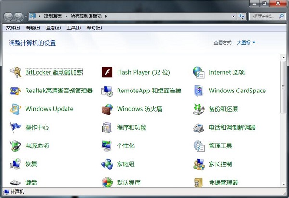Click the 默认程序 icon

(x=107, y=182)
